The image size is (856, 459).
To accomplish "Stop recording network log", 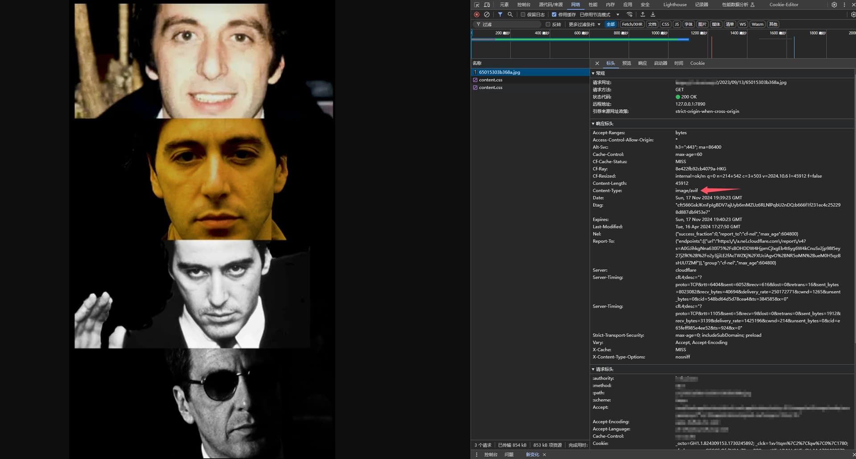I will 477,15.
